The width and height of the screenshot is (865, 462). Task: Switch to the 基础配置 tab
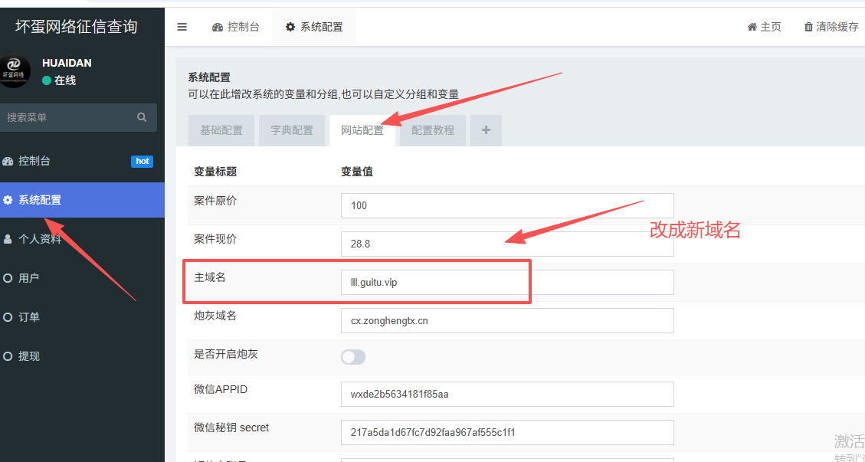(221, 130)
